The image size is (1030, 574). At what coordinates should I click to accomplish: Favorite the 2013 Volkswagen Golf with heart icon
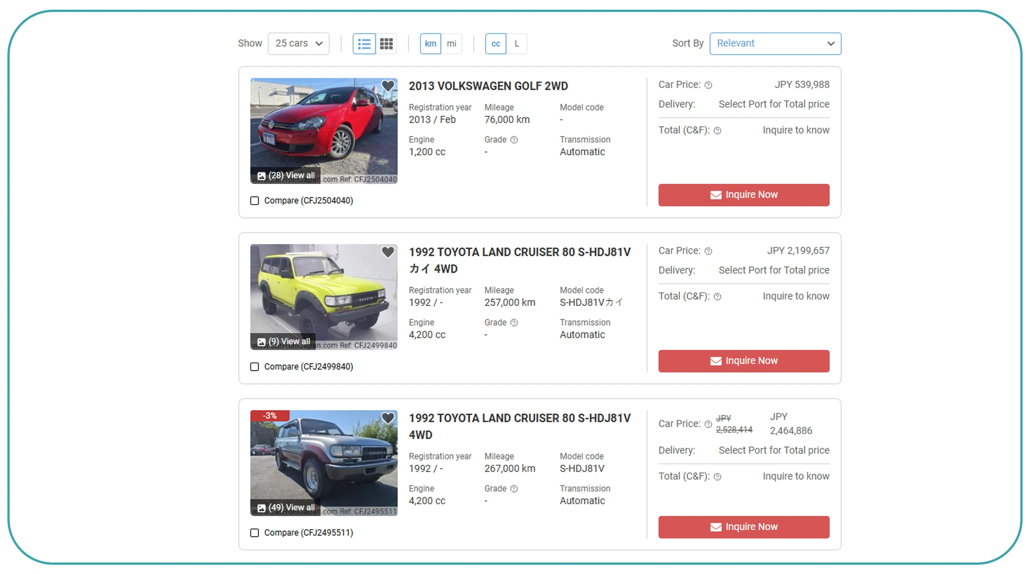[387, 85]
